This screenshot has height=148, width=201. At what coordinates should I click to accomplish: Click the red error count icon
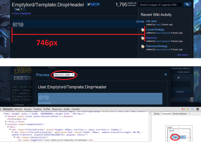[183, 109]
